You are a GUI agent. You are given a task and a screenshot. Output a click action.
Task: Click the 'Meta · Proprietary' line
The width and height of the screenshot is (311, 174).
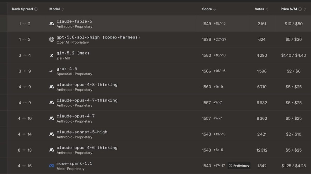point(70,169)
